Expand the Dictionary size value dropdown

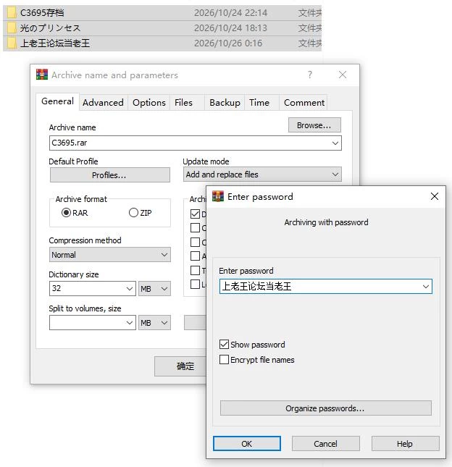click(x=130, y=289)
